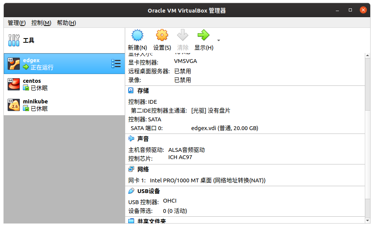
Task: Click the Discard (清除) toolbar icon
Action: pyautogui.click(x=182, y=35)
